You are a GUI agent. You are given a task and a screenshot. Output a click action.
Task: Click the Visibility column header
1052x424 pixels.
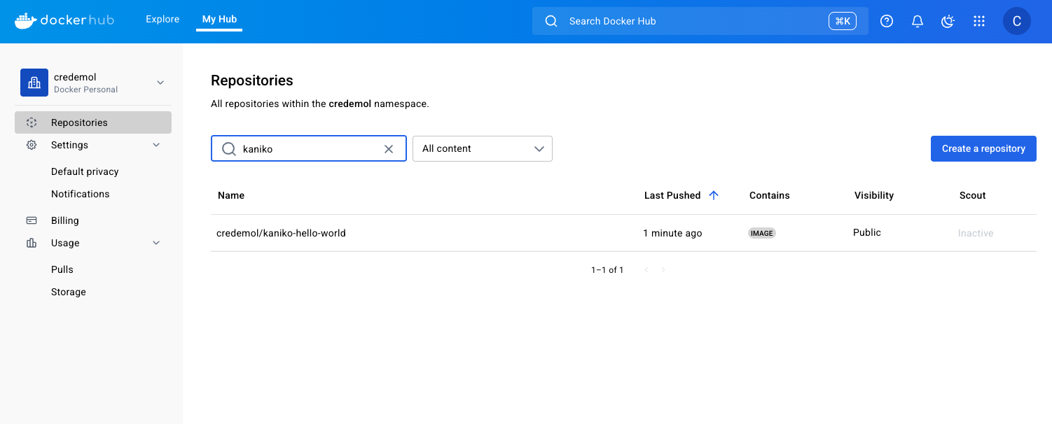874,195
